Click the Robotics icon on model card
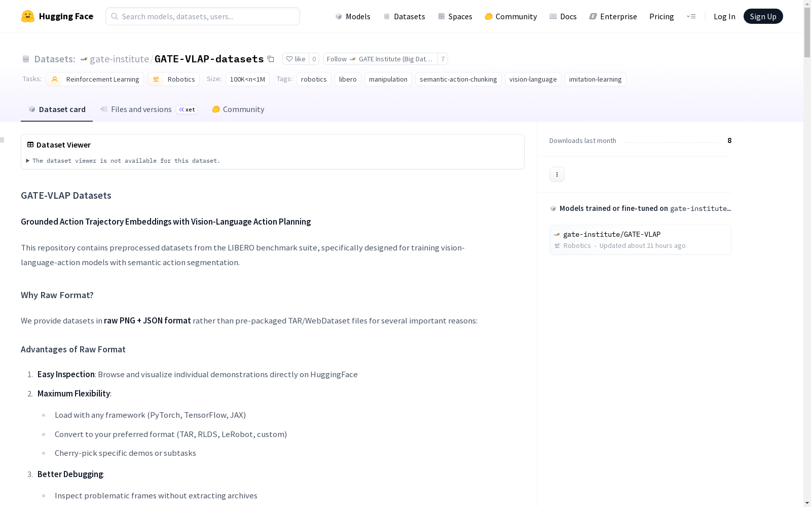Image resolution: width=811 pixels, height=507 pixels. pyautogui.click(x=557, y=246)
